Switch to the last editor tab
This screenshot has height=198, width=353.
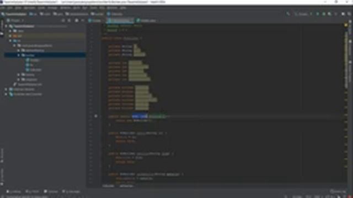click(x=146, y=20)
